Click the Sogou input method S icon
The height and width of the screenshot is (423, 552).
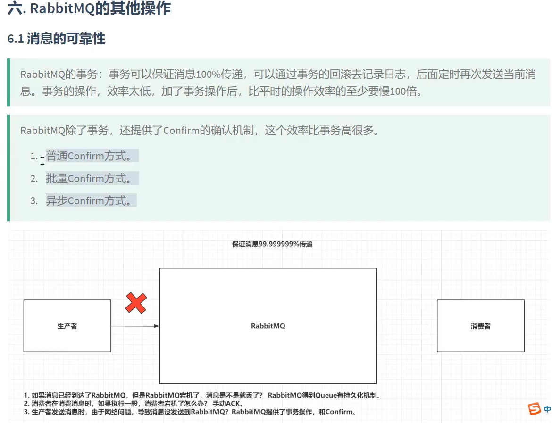[534, 409]
